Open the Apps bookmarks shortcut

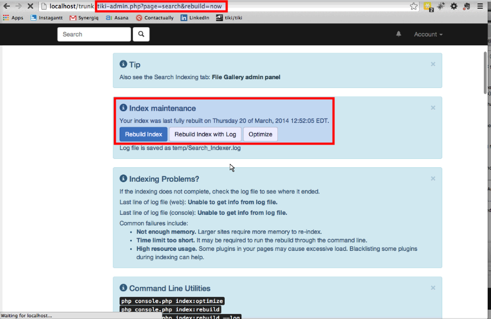click(x=13, y=18)
